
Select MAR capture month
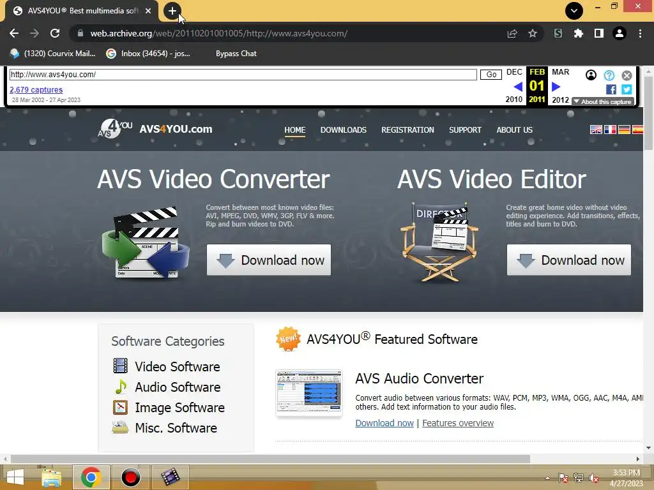(560, 72)
